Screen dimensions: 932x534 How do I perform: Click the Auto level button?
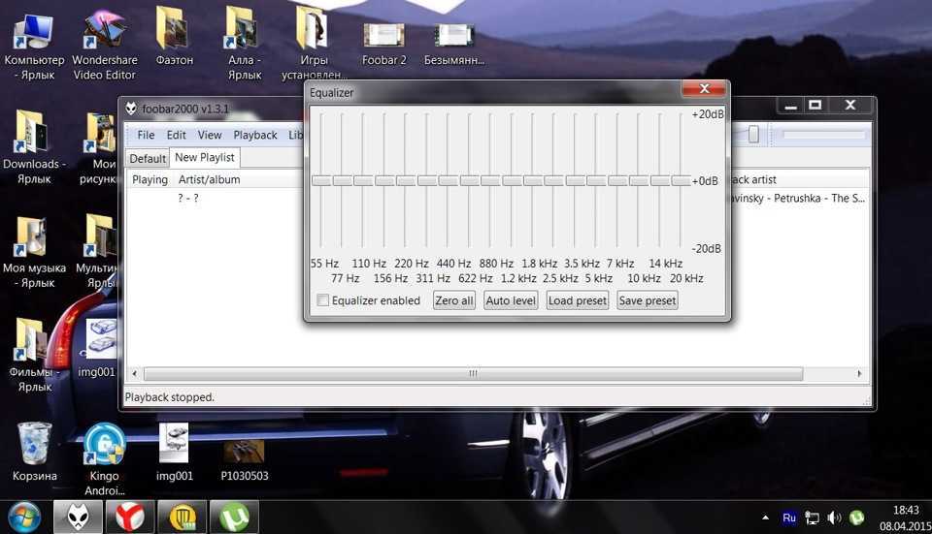click(x=511, y=300)
